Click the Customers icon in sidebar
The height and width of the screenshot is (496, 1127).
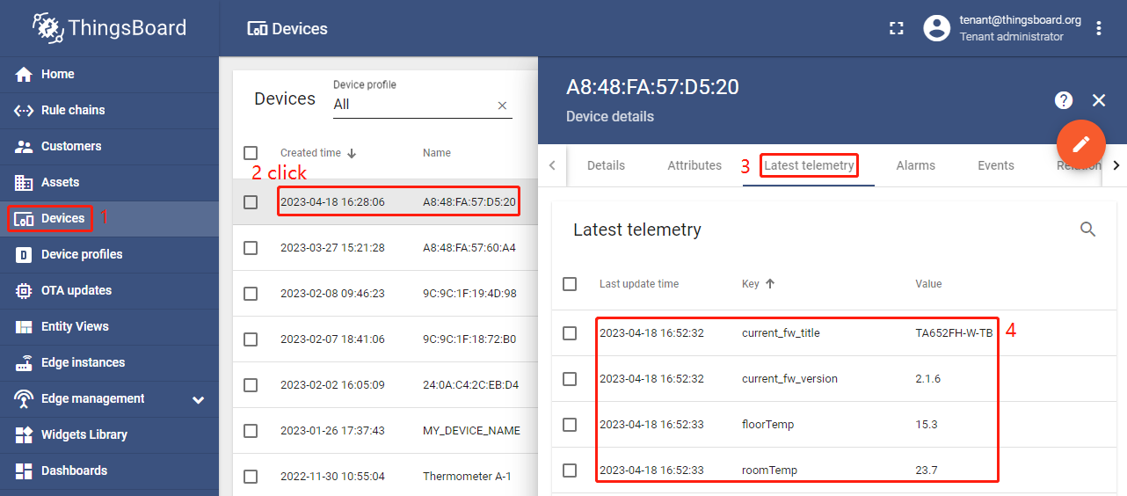coord(25,147)
